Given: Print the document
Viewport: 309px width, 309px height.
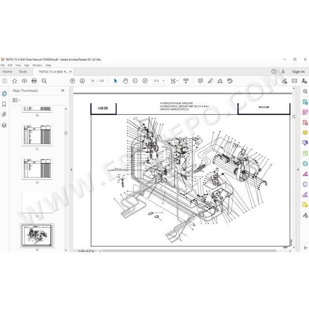Looking at the screenshot, I should (34, 81).
